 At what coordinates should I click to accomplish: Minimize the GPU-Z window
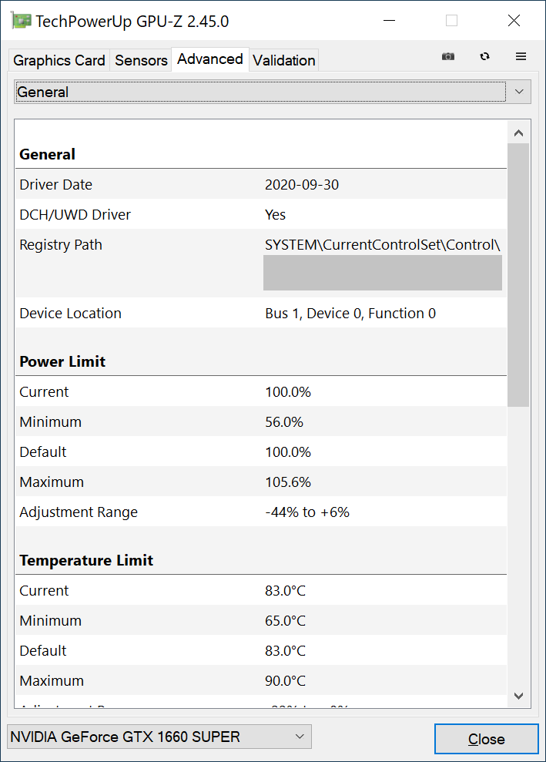(389, 21)
